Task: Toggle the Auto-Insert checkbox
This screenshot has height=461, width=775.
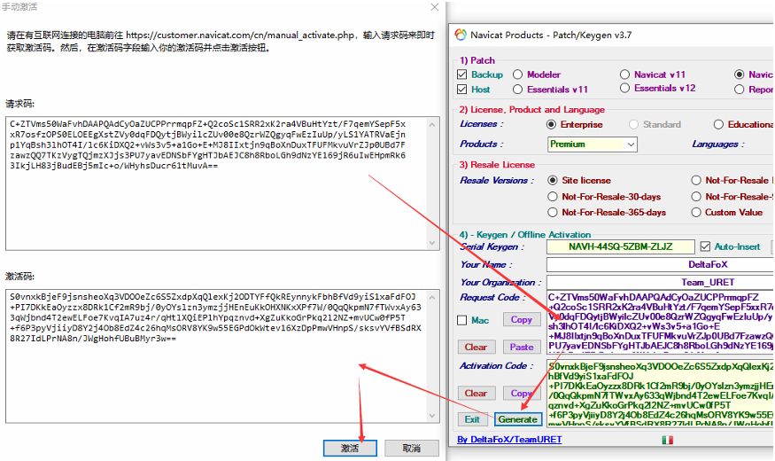Action: (705, 246)
